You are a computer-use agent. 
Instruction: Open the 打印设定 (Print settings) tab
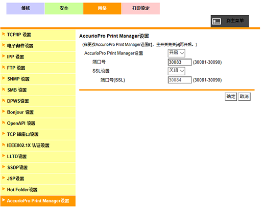(x=141, y=8)
